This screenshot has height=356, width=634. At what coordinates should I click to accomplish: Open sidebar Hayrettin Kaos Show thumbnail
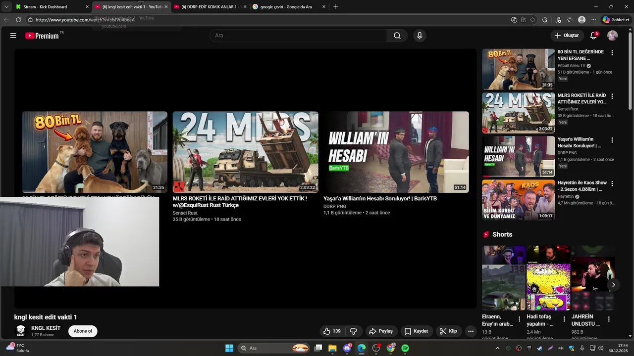[x=518, y=200]
